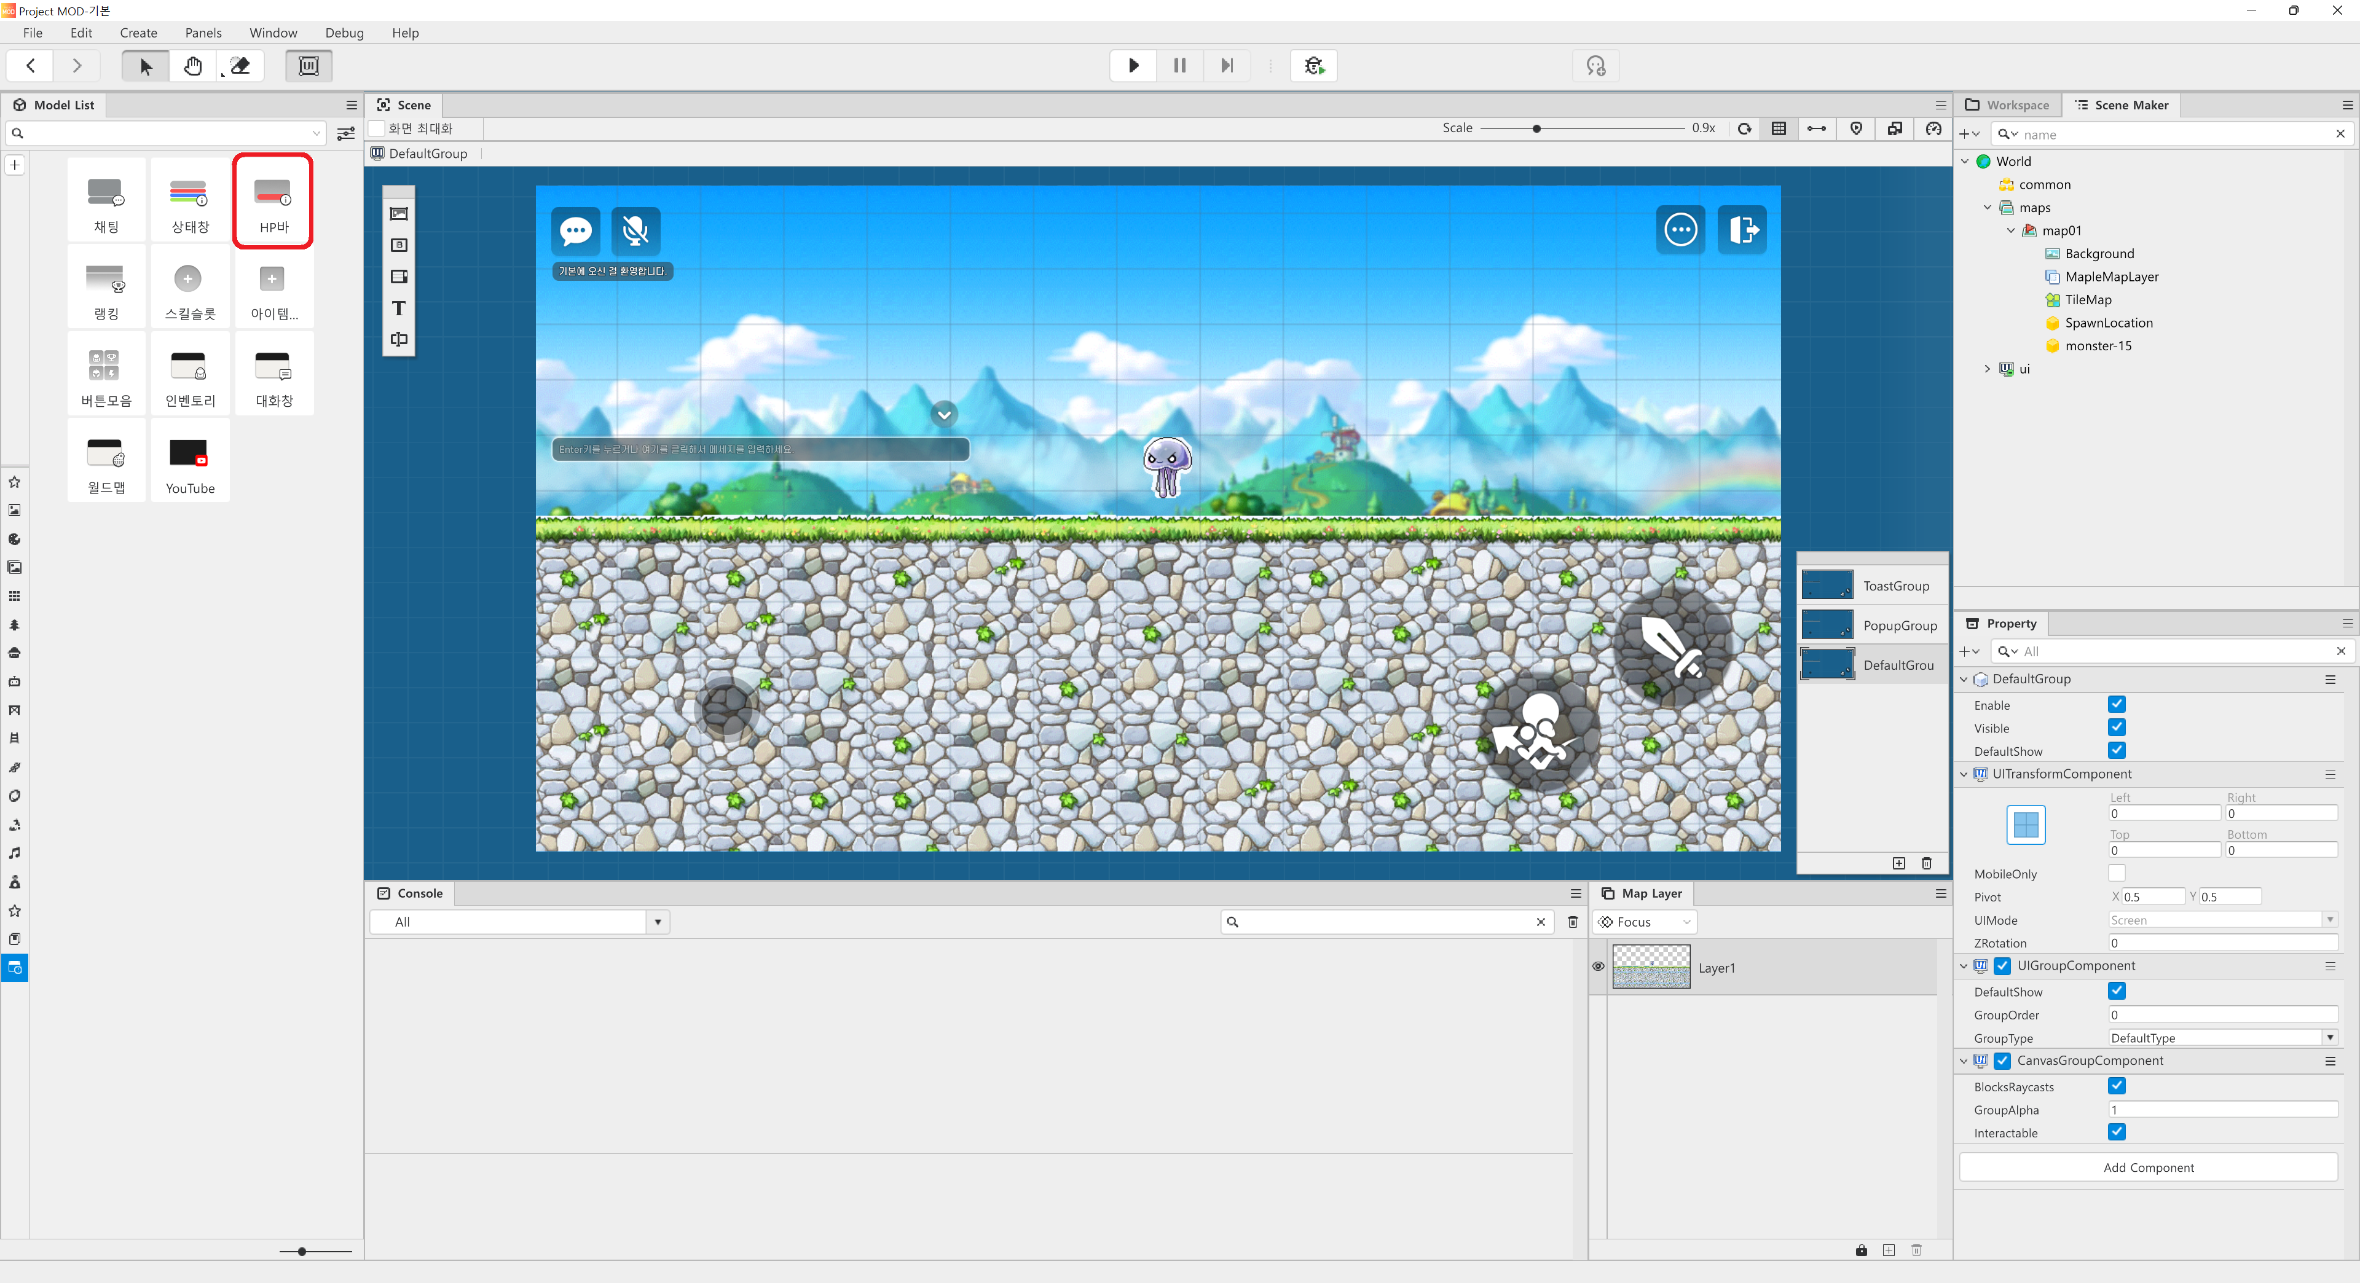Switch to the Scene Maker tab
Viewport: 2360px width, 1283px height.
[2122, 105]
